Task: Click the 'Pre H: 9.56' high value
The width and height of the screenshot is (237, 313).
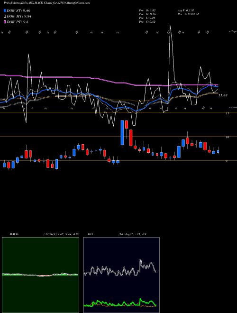Action: [147, 14]
